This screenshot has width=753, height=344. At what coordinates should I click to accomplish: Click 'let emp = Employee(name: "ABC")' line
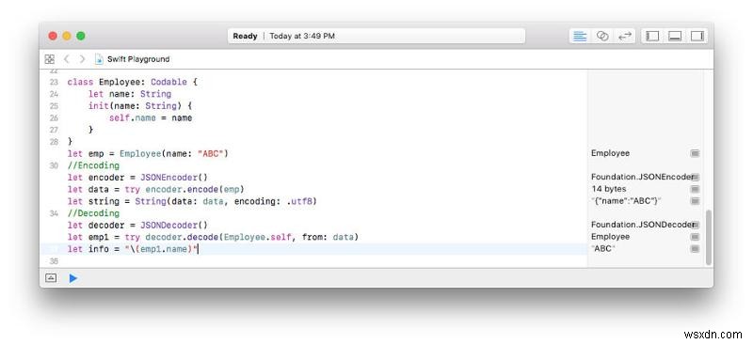[148, 153]
